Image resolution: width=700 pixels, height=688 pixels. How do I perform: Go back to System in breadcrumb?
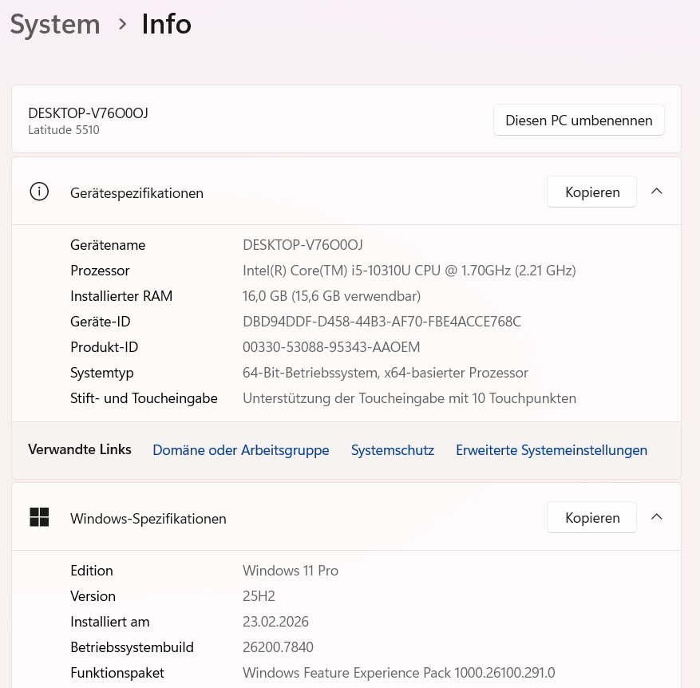(x=55, y=24)
